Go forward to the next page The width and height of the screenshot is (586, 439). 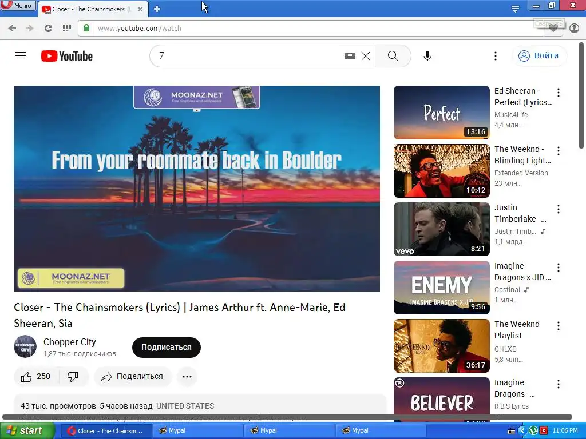(30, 29)
